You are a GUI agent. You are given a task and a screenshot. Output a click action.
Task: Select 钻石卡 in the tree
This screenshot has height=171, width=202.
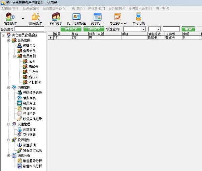click(33, 77)
